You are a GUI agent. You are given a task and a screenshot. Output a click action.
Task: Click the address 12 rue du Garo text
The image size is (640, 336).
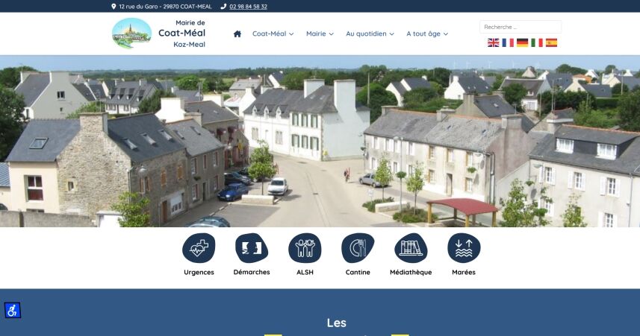click(x=165, y=7)
